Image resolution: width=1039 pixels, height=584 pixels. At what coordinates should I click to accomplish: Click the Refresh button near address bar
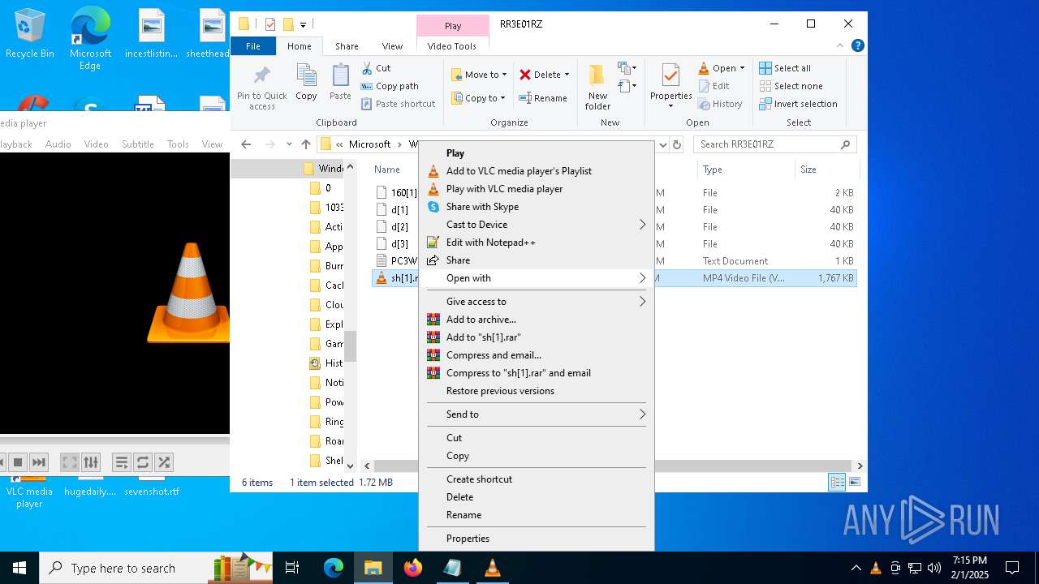(677, 144)
